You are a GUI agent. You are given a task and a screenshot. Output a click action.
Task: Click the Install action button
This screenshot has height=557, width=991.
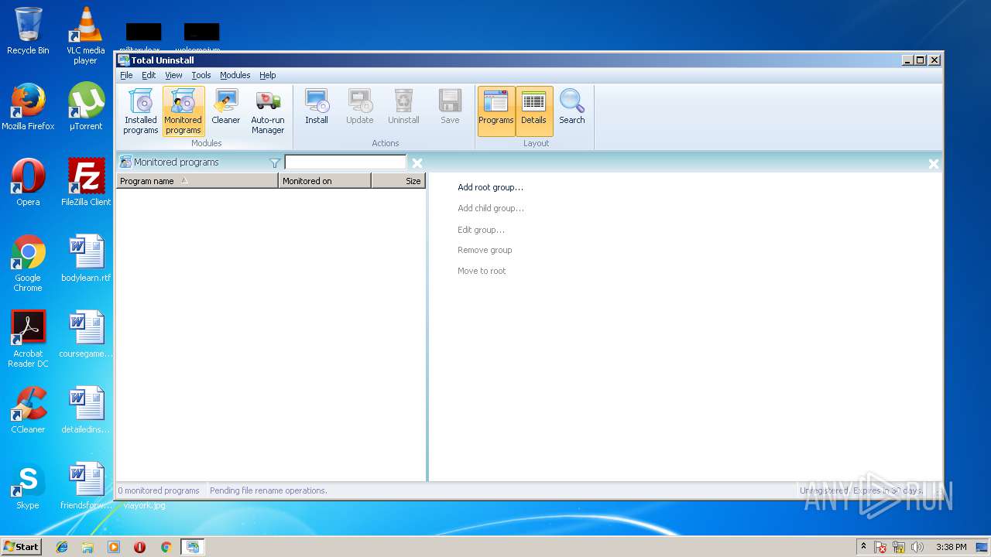317,107
